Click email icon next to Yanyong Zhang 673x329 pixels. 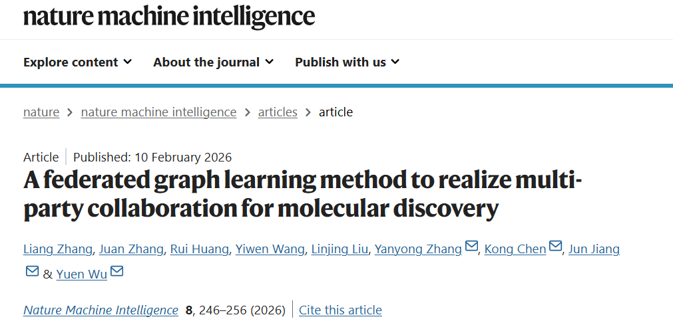471,248
